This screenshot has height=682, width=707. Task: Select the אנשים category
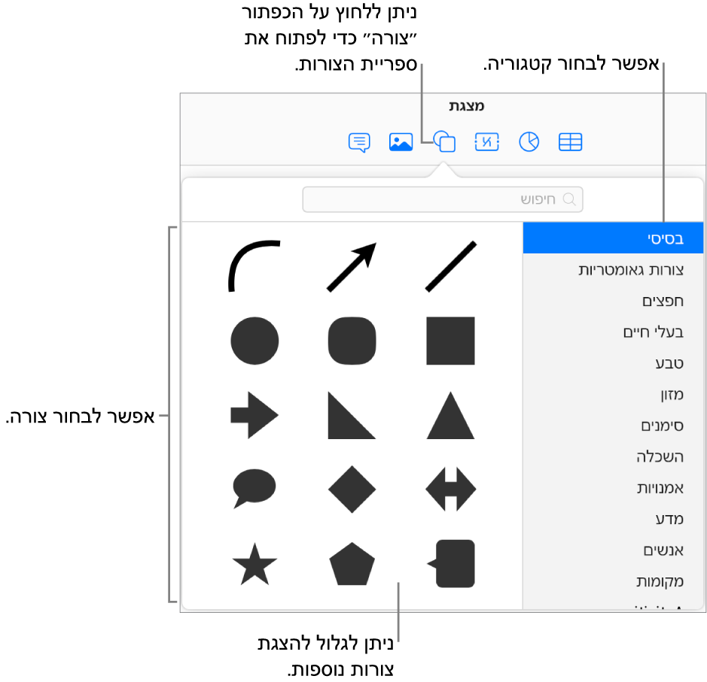(613, 550)
